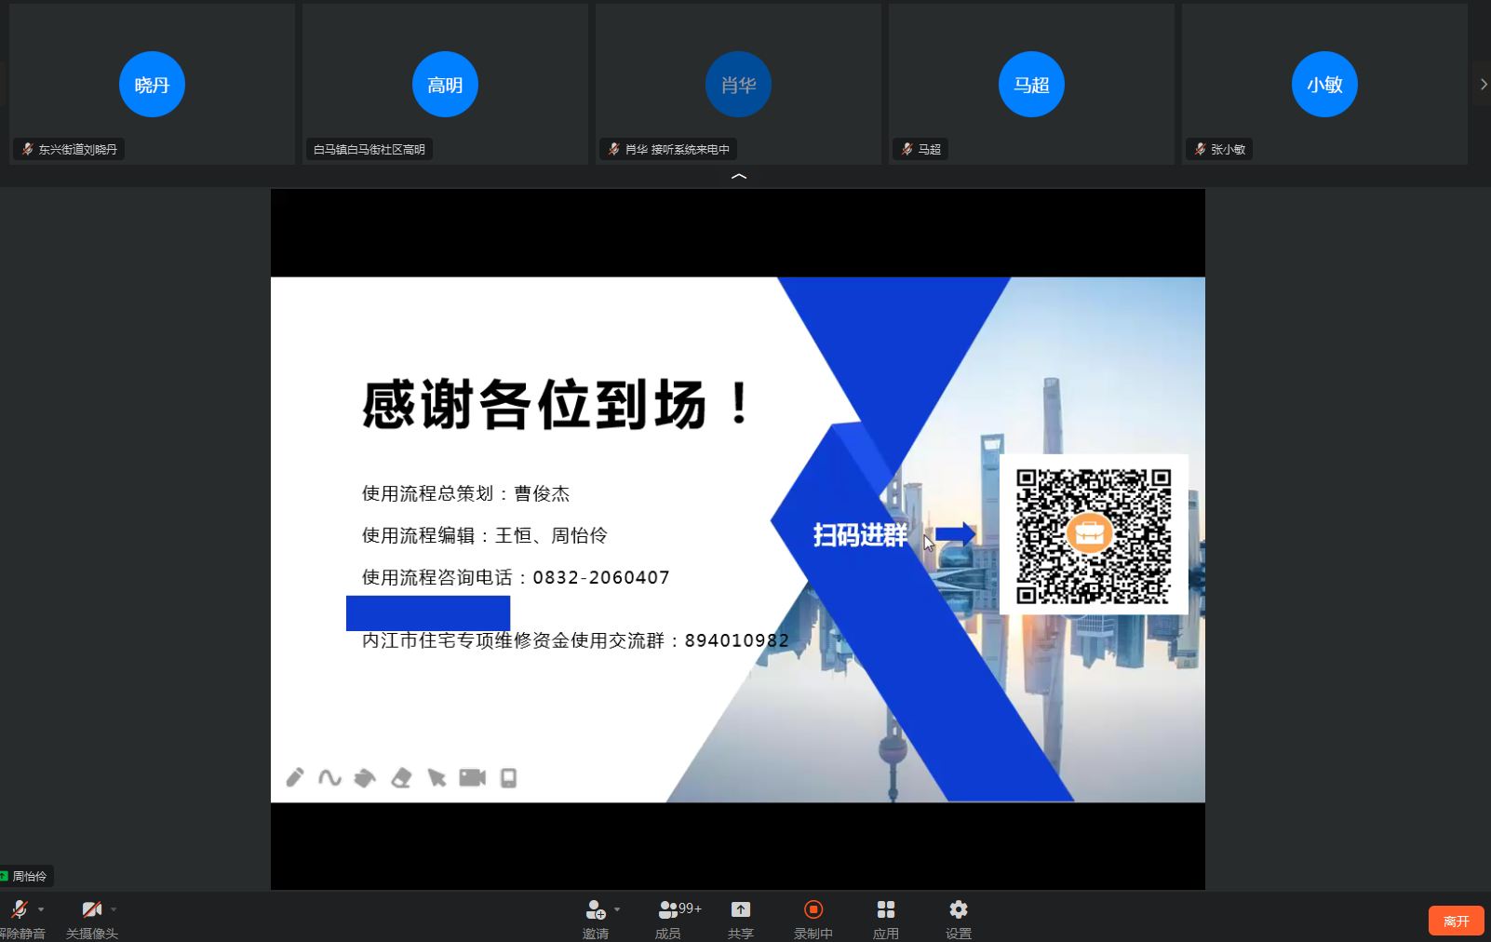The image size is (1491, 942).
Task: Unmute the microphone (解除静音)
Action: [19, 918]
